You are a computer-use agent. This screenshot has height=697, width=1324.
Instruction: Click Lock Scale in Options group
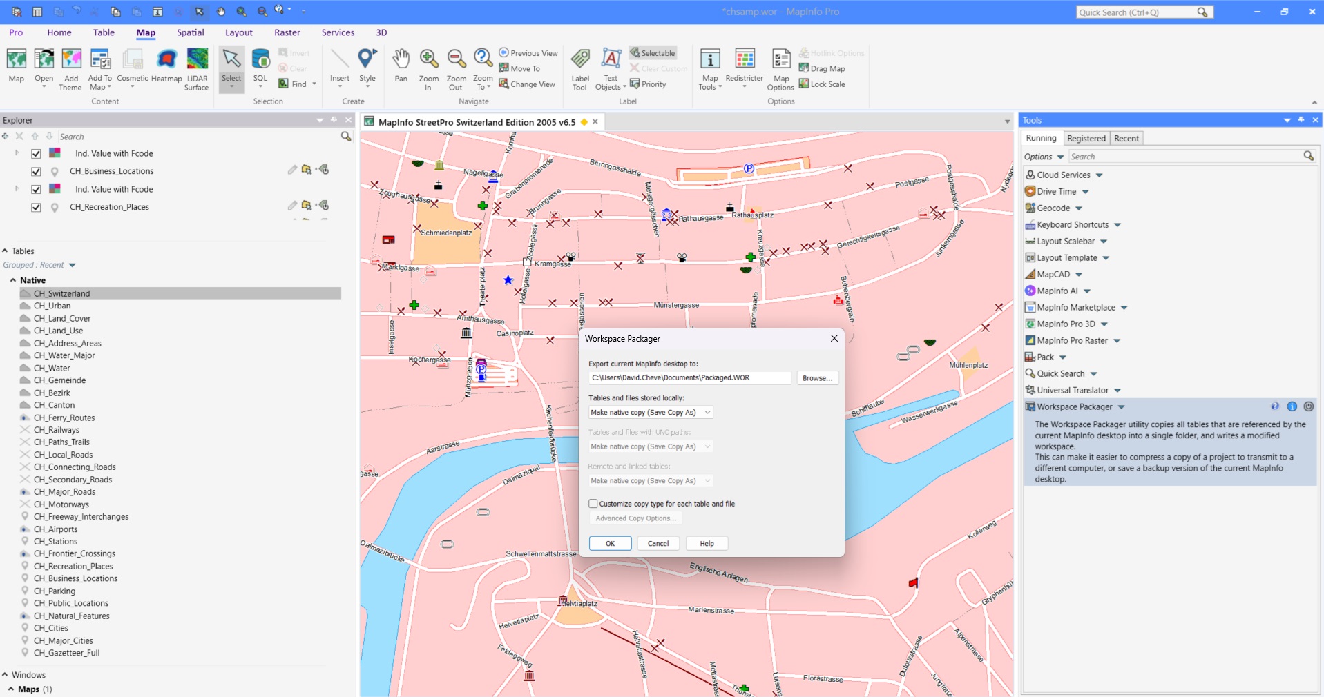pyautogui.click(x=822, y=84)
